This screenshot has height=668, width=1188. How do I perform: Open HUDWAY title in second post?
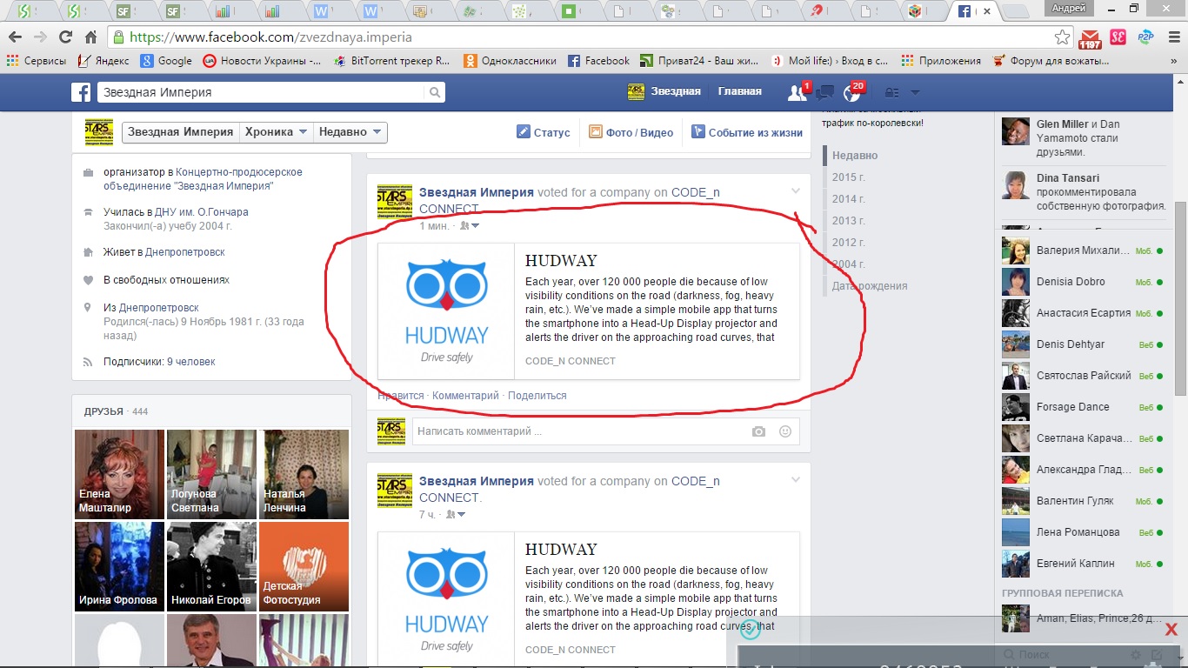point(561,550)
